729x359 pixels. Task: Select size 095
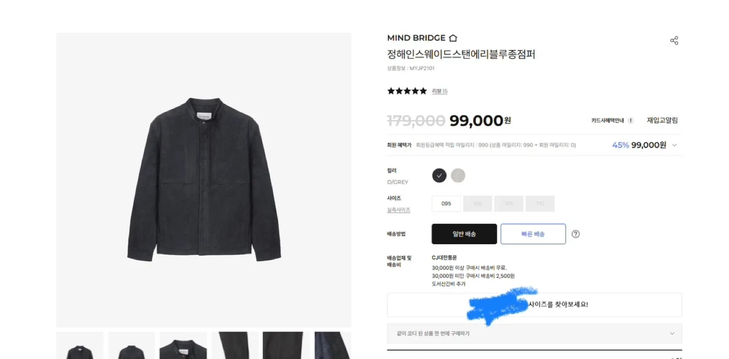446,204
